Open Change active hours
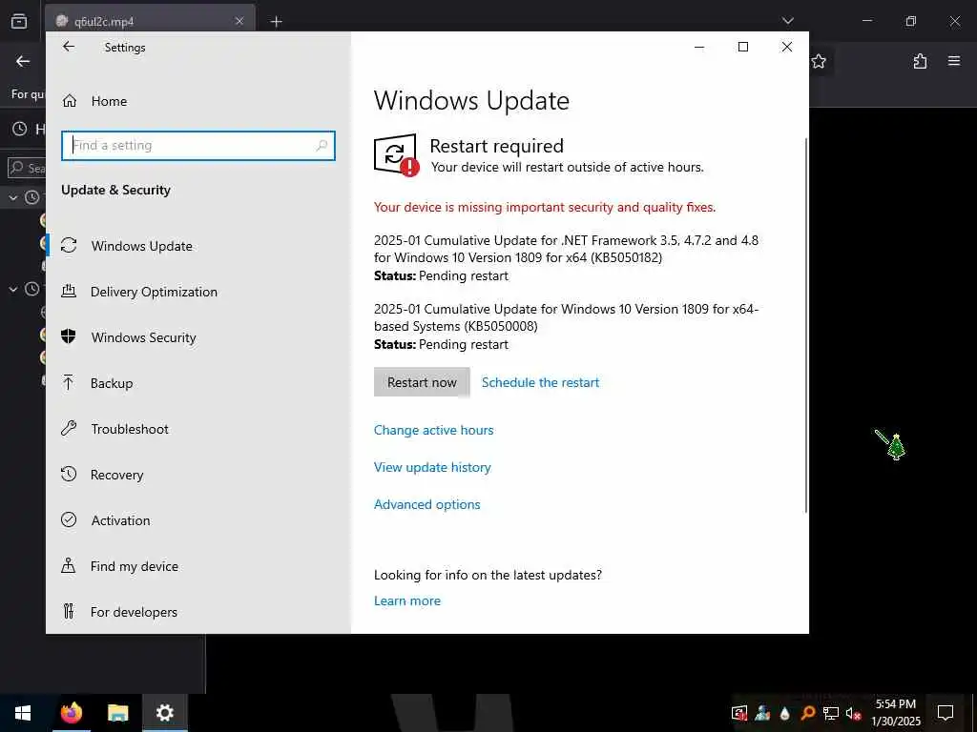Viewport: 977px width, 732px height. [434, 430]
